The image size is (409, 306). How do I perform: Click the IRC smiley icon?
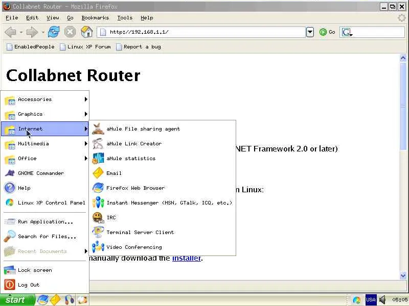98,218
